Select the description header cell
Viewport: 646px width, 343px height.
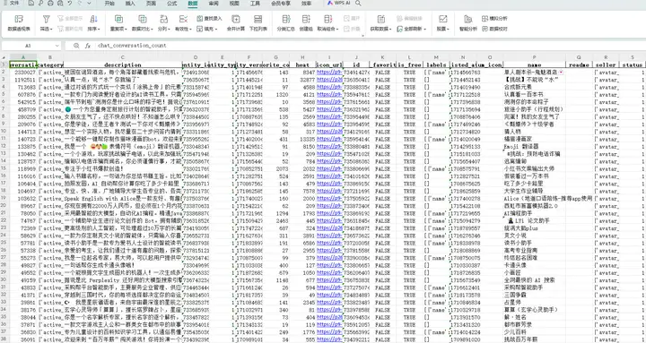tap(123, 65)
